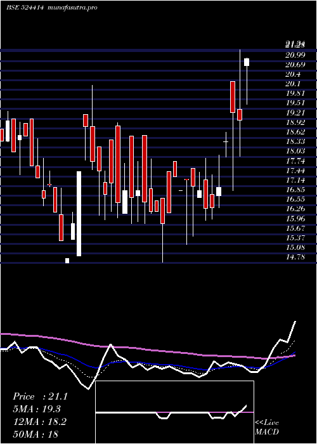Click the 5MA : 19.3 readout

click(37, 409)
